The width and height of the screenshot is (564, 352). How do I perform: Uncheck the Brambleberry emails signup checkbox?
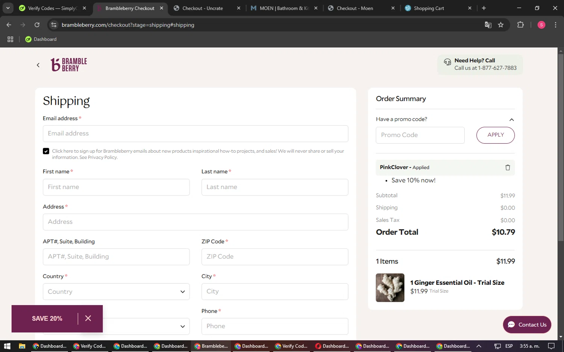pos(46,151)
